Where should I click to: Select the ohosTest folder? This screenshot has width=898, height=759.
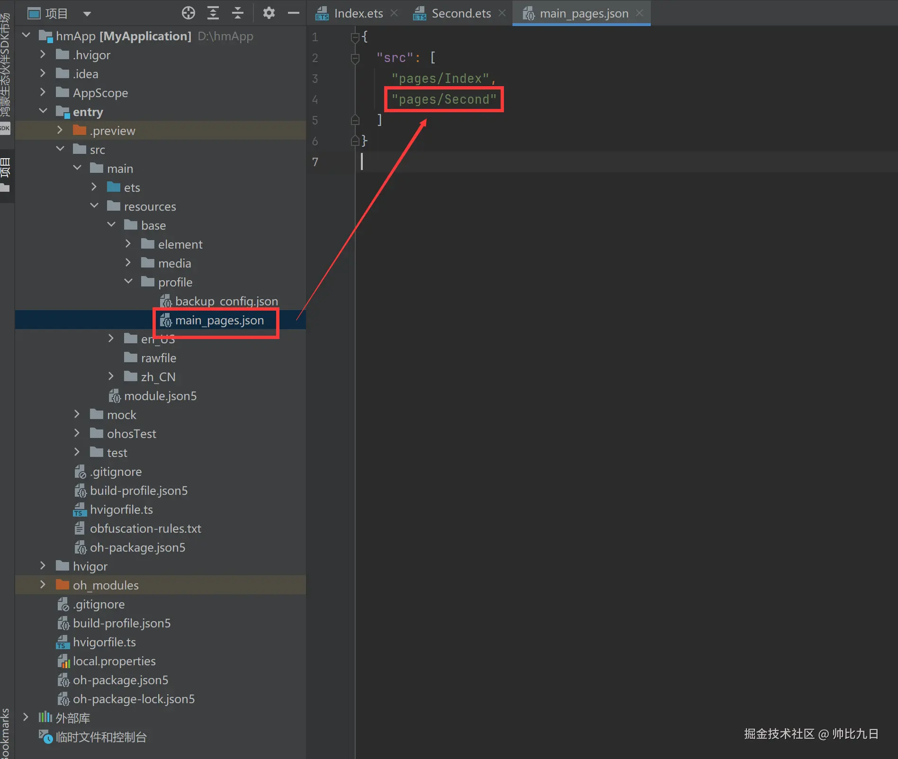pos(131,434)
